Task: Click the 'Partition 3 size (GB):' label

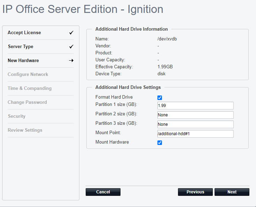Action: coord(116,123)
